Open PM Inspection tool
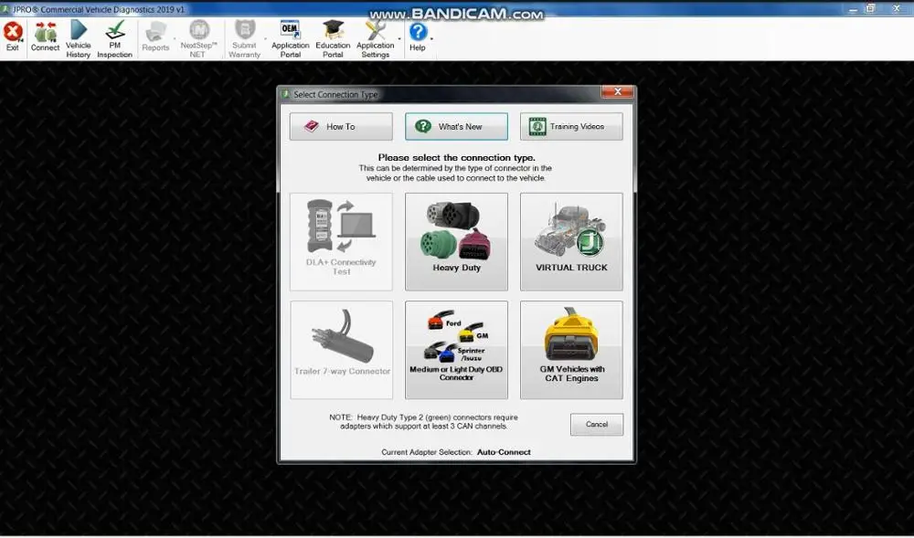Image resolution: width=914 pixels, height=538 pixels. click(115, 39)
